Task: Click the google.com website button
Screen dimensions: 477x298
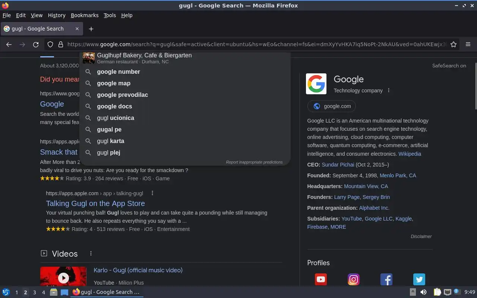Action: click(332, 106)
